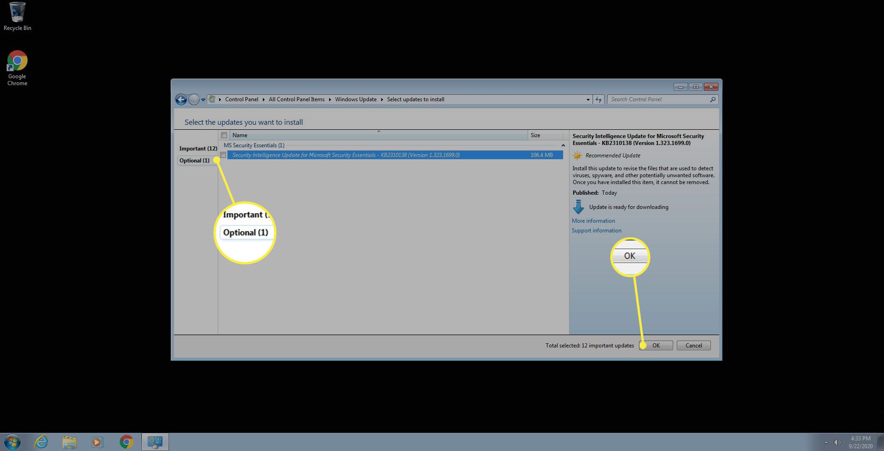884x451 pixels.
Task: Click OK to confirm update selection
Action: [656, 346]
